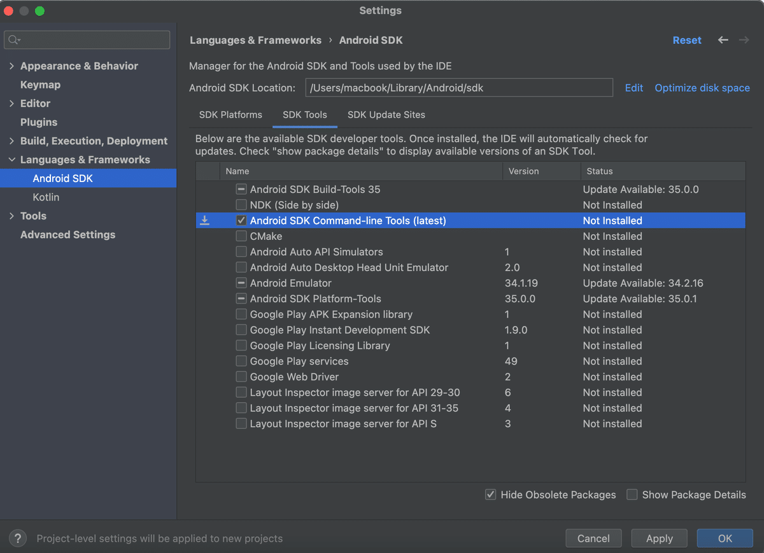
Task: Collapse Languages & Frameworks section
Action: 11,160
